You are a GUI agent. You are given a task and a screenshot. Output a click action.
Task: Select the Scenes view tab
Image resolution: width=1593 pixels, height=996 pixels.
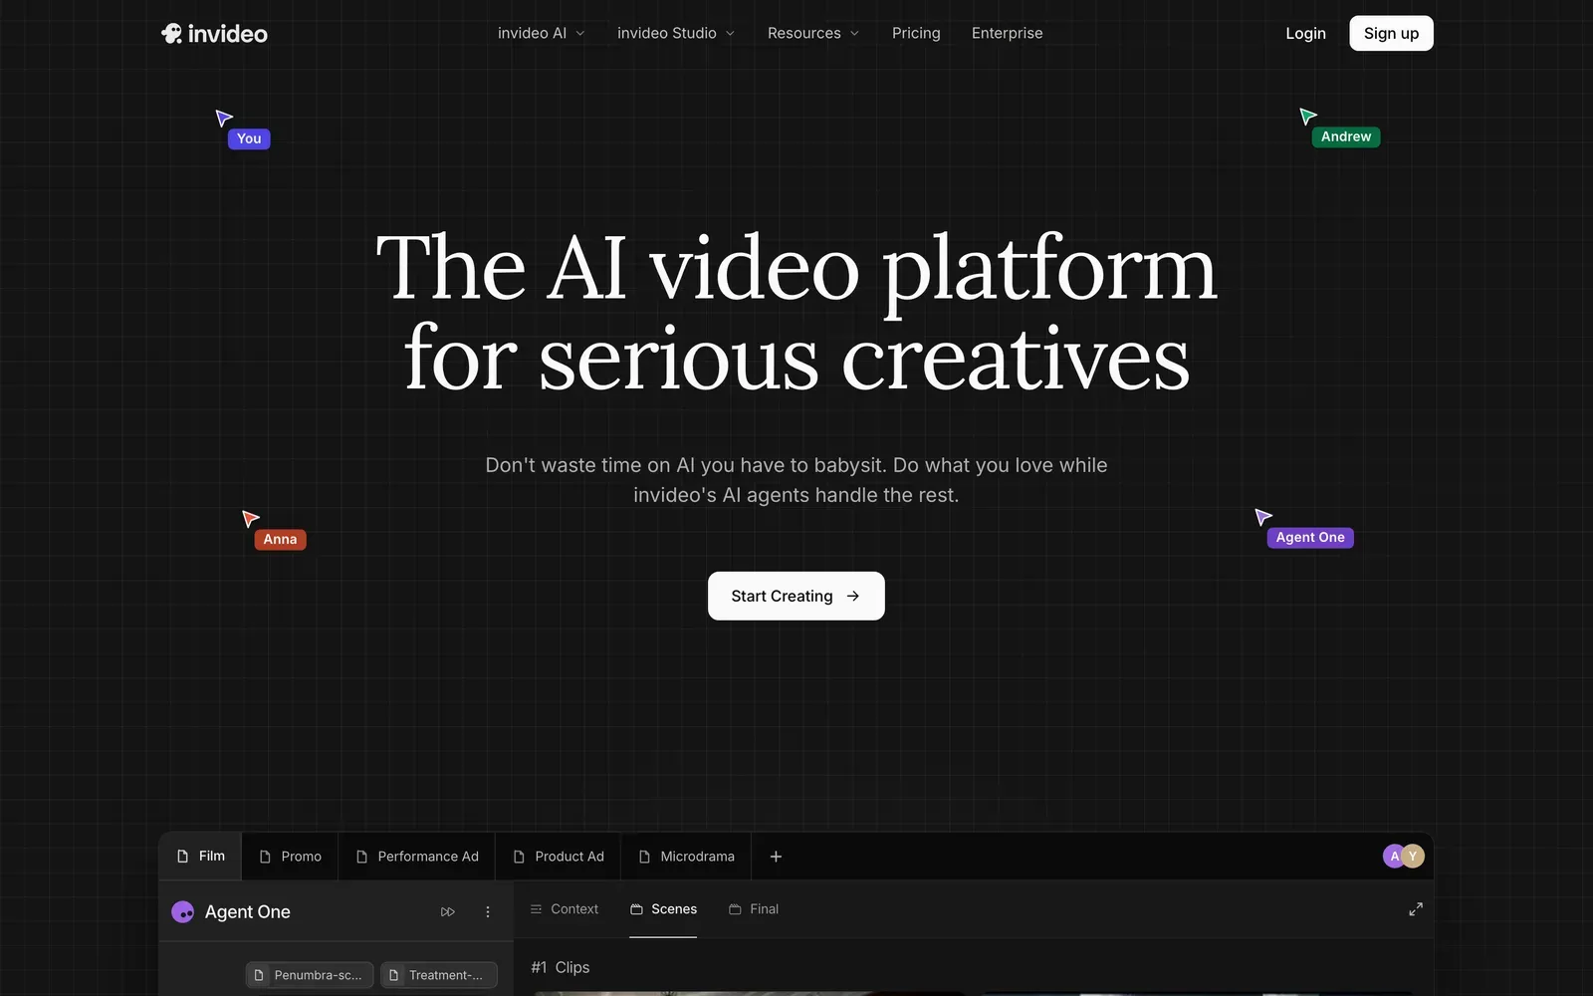point(663,909)
